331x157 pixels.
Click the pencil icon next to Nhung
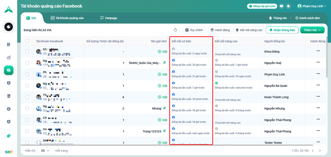pos(165,108)
